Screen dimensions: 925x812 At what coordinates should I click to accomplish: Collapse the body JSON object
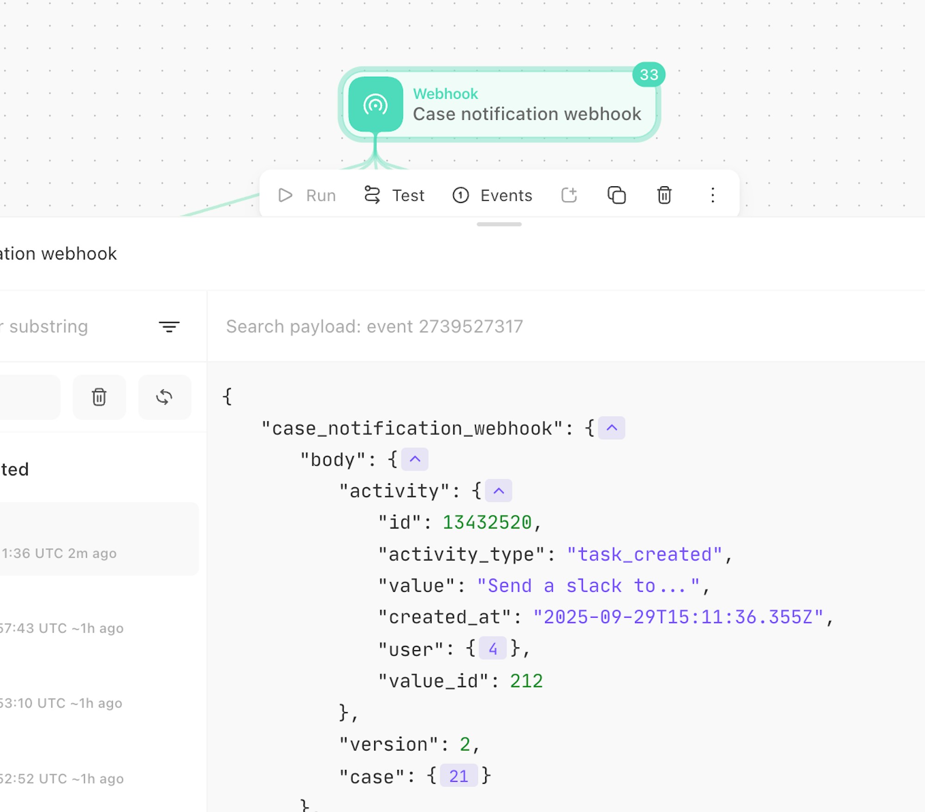coord(415,459)
